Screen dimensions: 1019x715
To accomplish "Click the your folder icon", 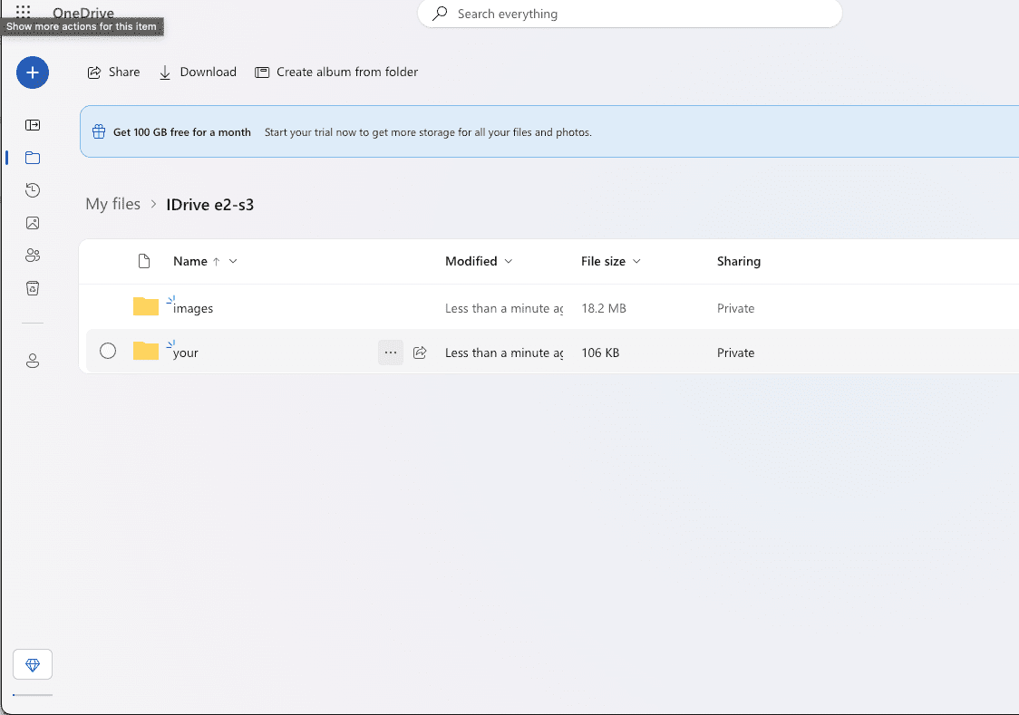I will pyautogui.click(x=146, y=352).
